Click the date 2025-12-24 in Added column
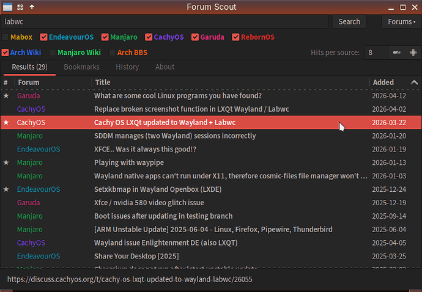Image resolution: width=422 pixels, height=292 pixels. tap(389, 189)
